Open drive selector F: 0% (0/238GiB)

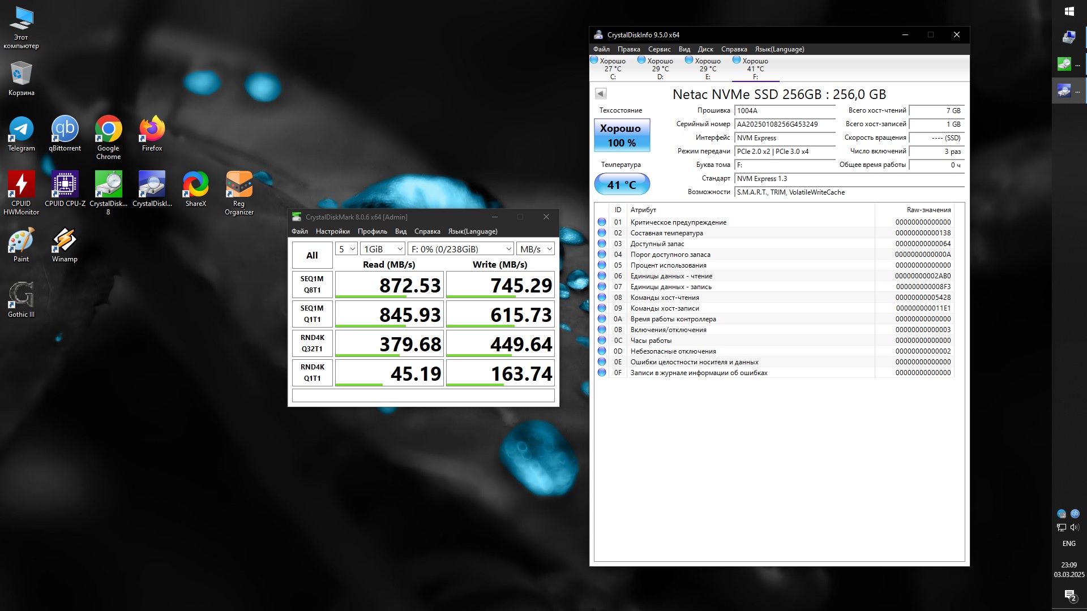(461, 249)
